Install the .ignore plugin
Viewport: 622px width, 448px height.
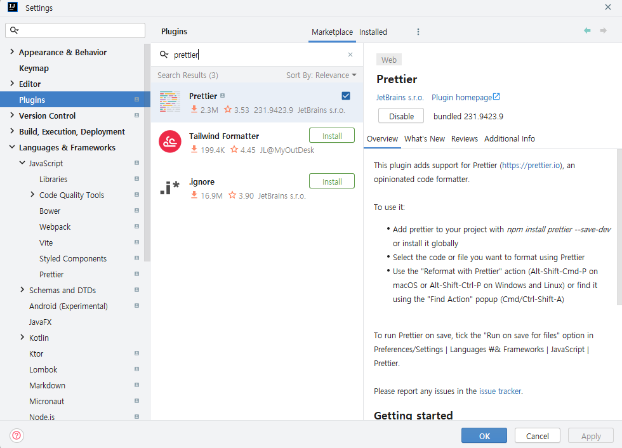tap(331, 181)
